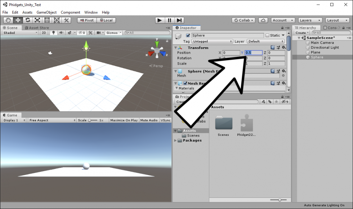Image resolution: width=353 pixels, height=209 pixels.
Task: Click Maximize On Play button
Action: (x=124, y=120)
